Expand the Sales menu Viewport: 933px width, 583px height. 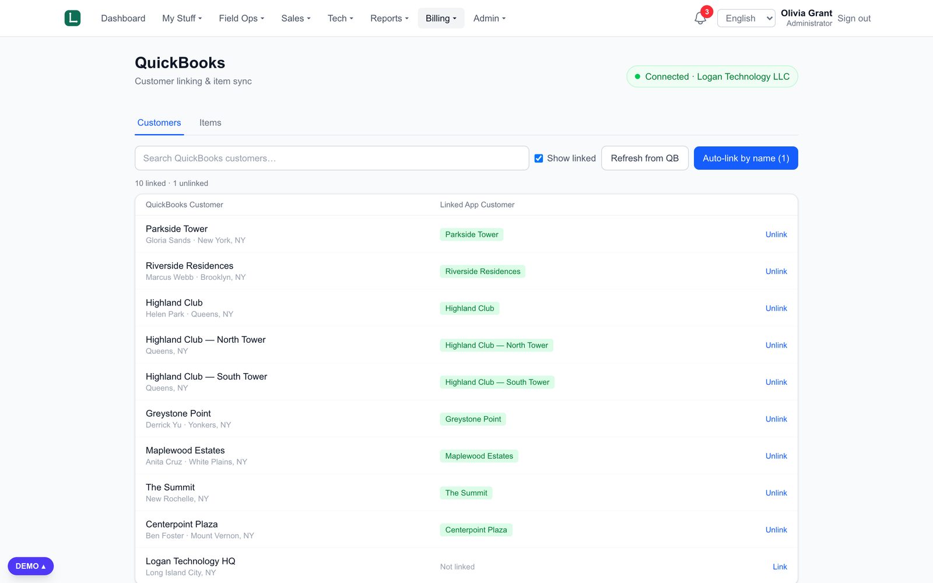296,18
